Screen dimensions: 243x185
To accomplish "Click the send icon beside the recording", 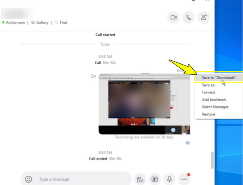I will tap(94, 76).
